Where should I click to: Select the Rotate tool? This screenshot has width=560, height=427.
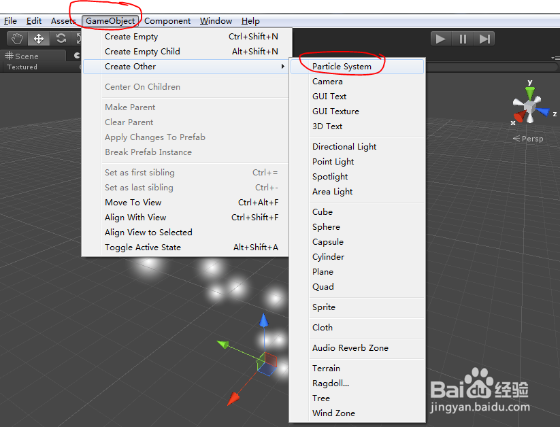(x=60, y=38)
